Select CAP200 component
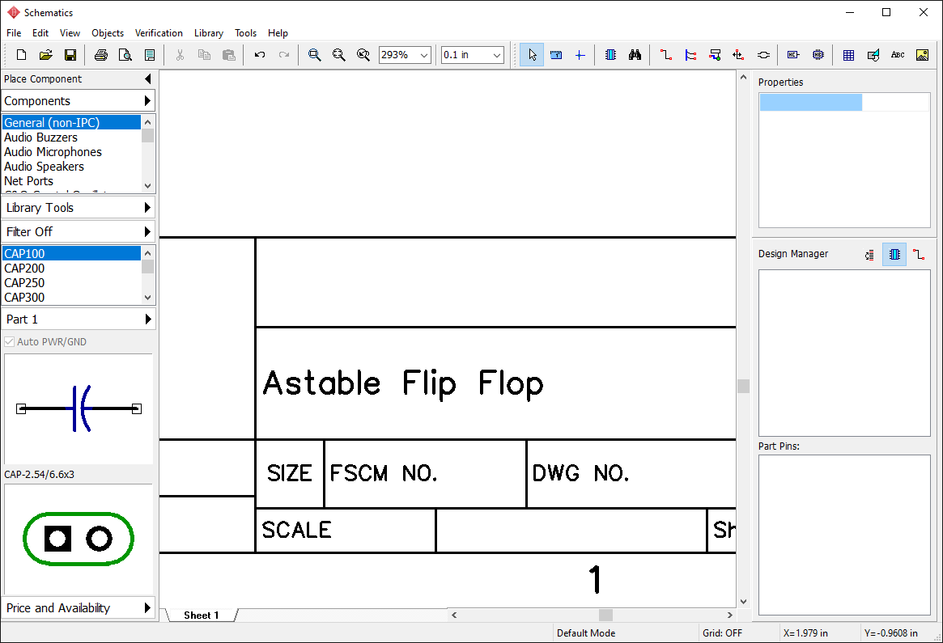This screenshot has height=643, width=943. tap(71, 268)
